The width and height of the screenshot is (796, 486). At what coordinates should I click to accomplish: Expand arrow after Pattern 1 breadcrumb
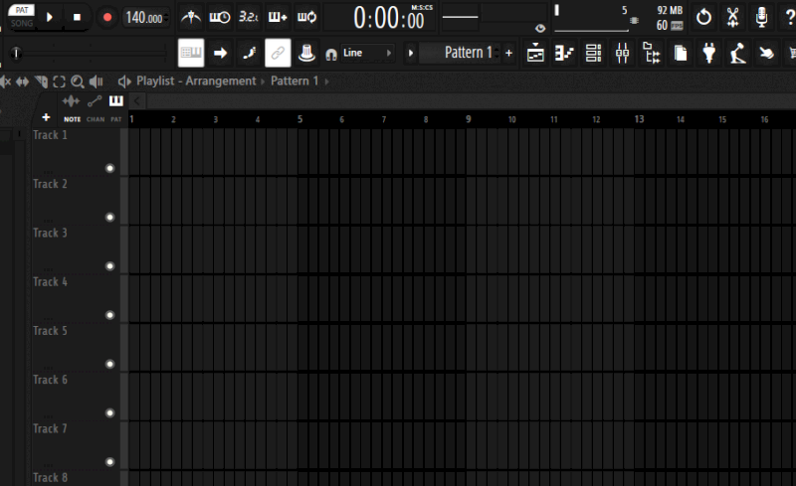pyautogui.click(x=326, y=81)
